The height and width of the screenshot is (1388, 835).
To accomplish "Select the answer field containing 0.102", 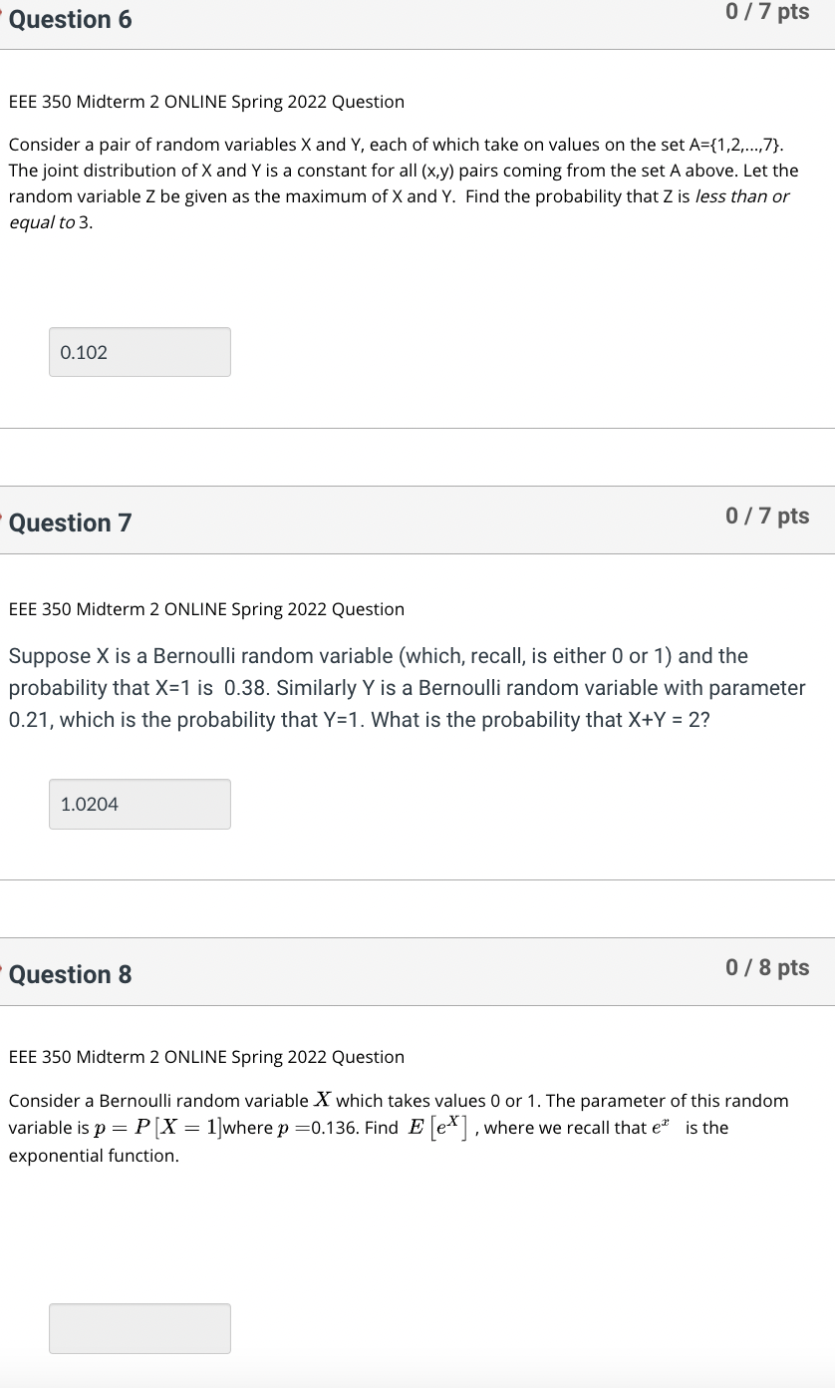I will [139, 352].
